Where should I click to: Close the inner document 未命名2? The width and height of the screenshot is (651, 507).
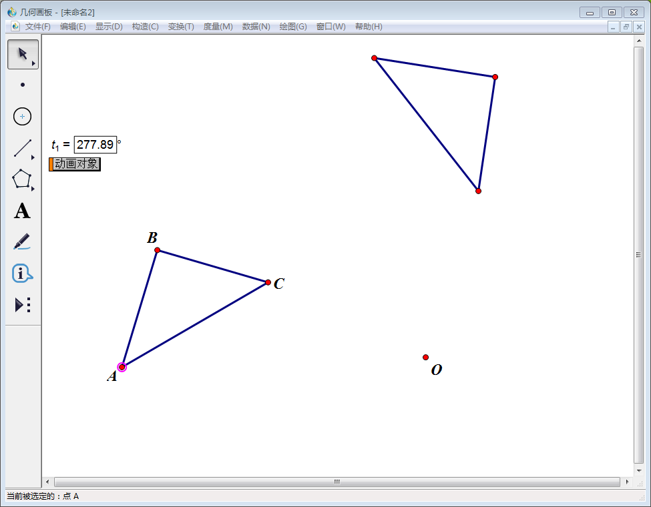pos(640,27)
